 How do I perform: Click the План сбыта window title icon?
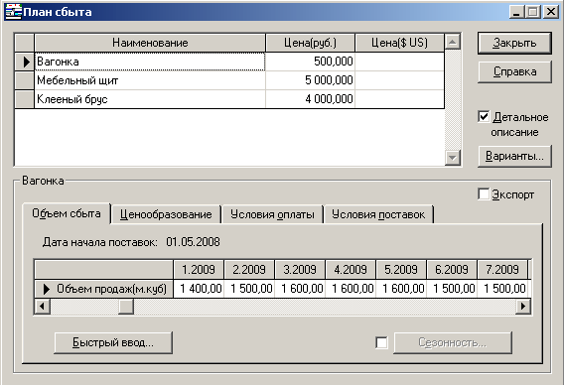click(x=13, y=12)
